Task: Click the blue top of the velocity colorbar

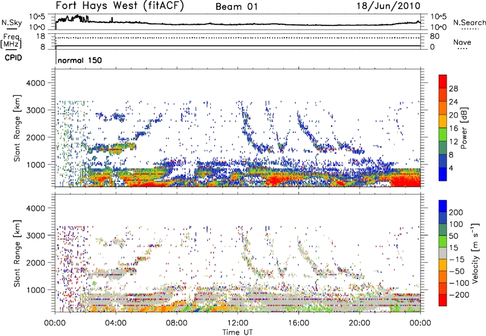Action: (x=443, y=206)
